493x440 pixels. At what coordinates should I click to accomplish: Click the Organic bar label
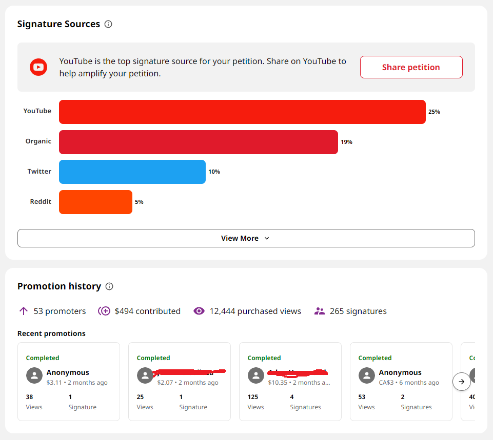pyautogui.click(x=38, y=141)
